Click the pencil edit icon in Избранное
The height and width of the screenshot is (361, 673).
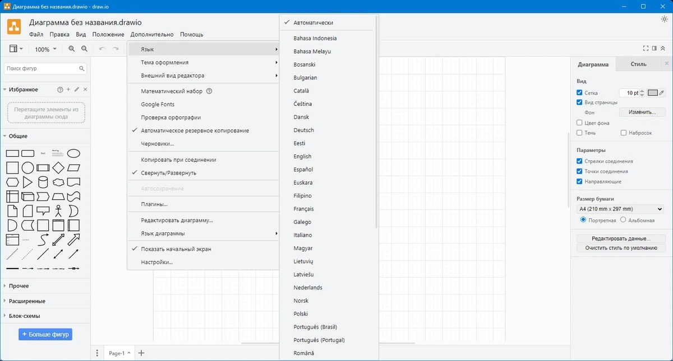point(77,90)
